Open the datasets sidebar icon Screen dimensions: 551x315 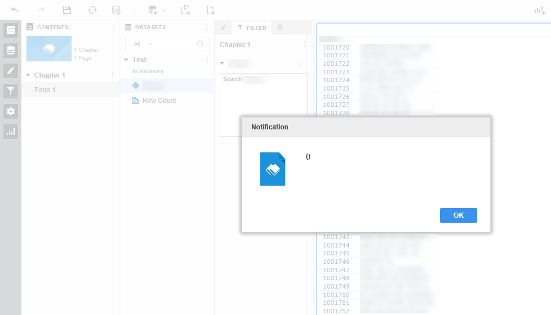tap(11, 51)
